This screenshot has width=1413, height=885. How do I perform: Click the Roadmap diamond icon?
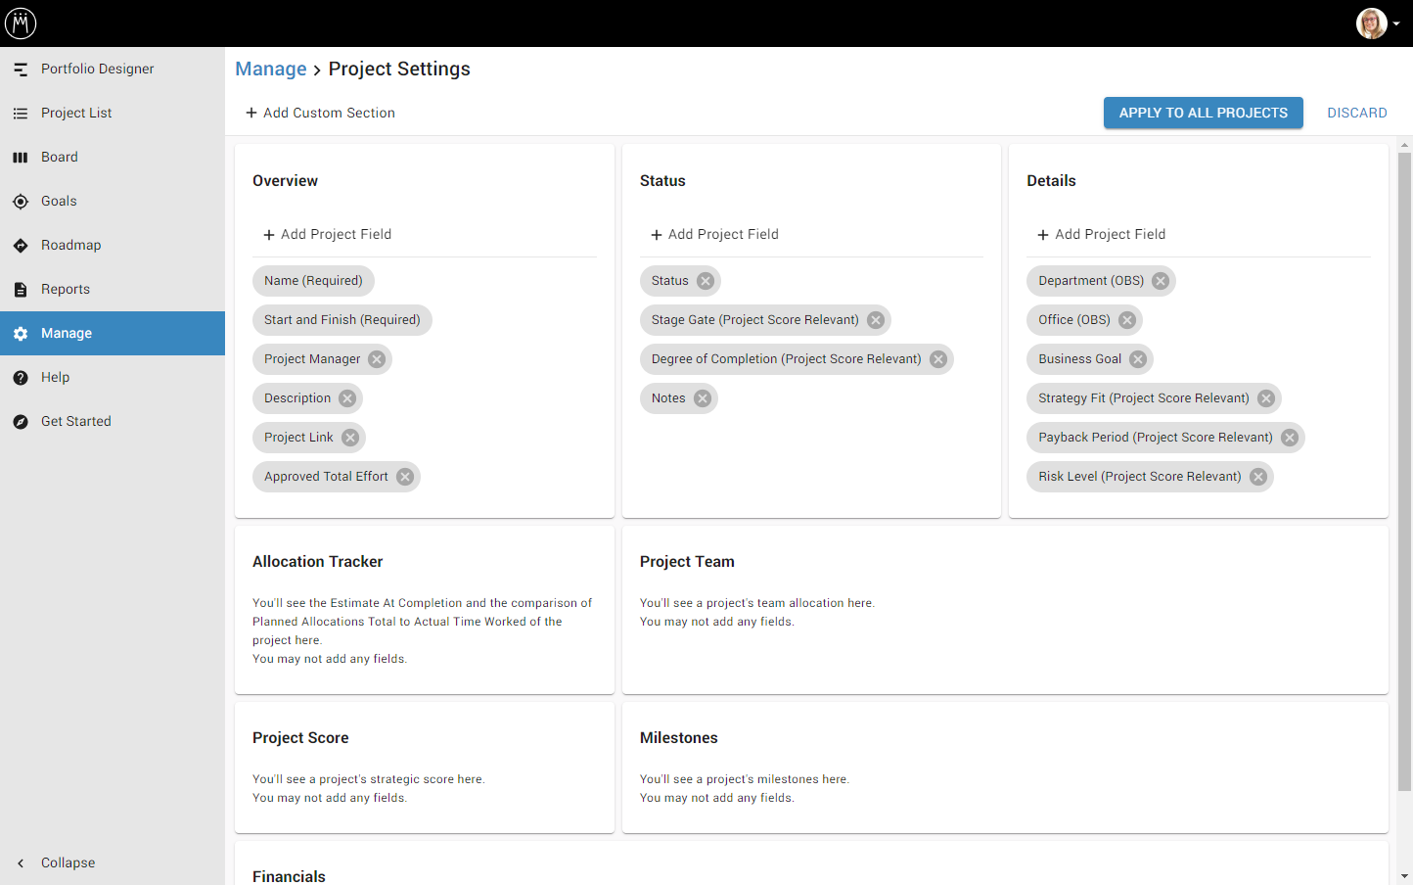[x=21, y=246]
